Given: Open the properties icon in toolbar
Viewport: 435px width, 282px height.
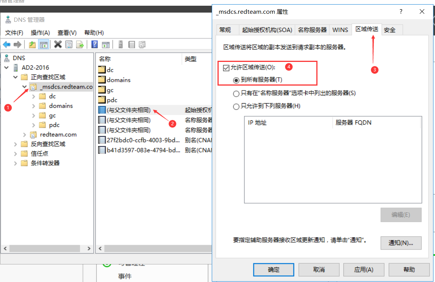Looking at the screenshot, I should pos(69,44).
